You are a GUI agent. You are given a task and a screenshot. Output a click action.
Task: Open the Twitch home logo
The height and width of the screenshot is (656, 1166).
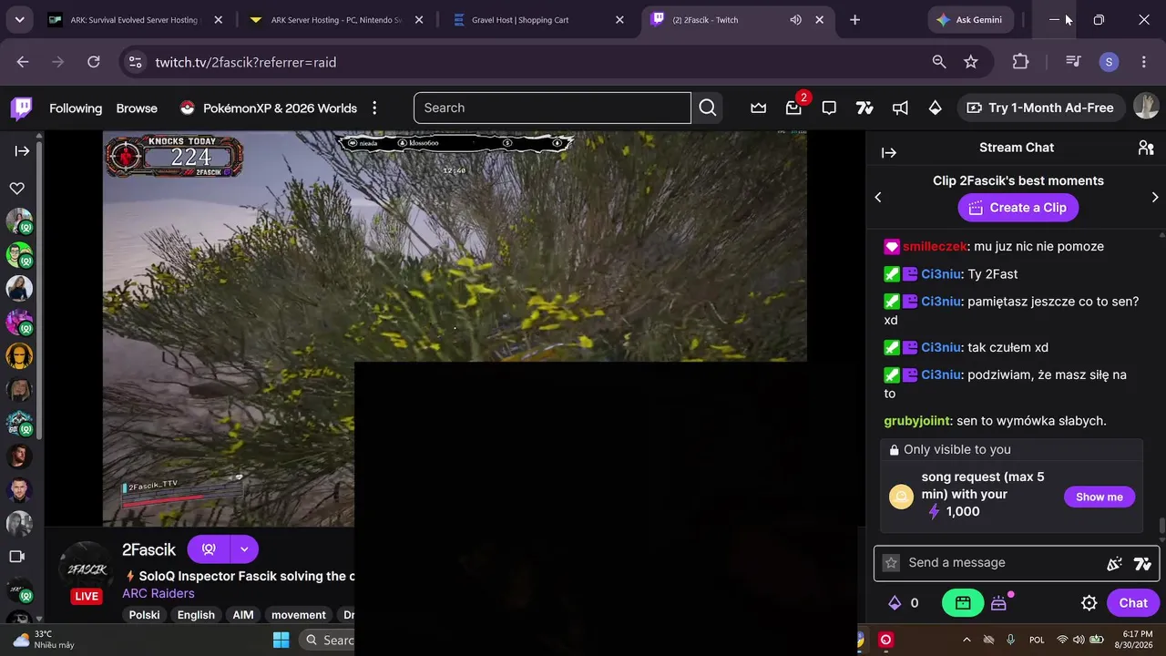click(x=21, y=108)
